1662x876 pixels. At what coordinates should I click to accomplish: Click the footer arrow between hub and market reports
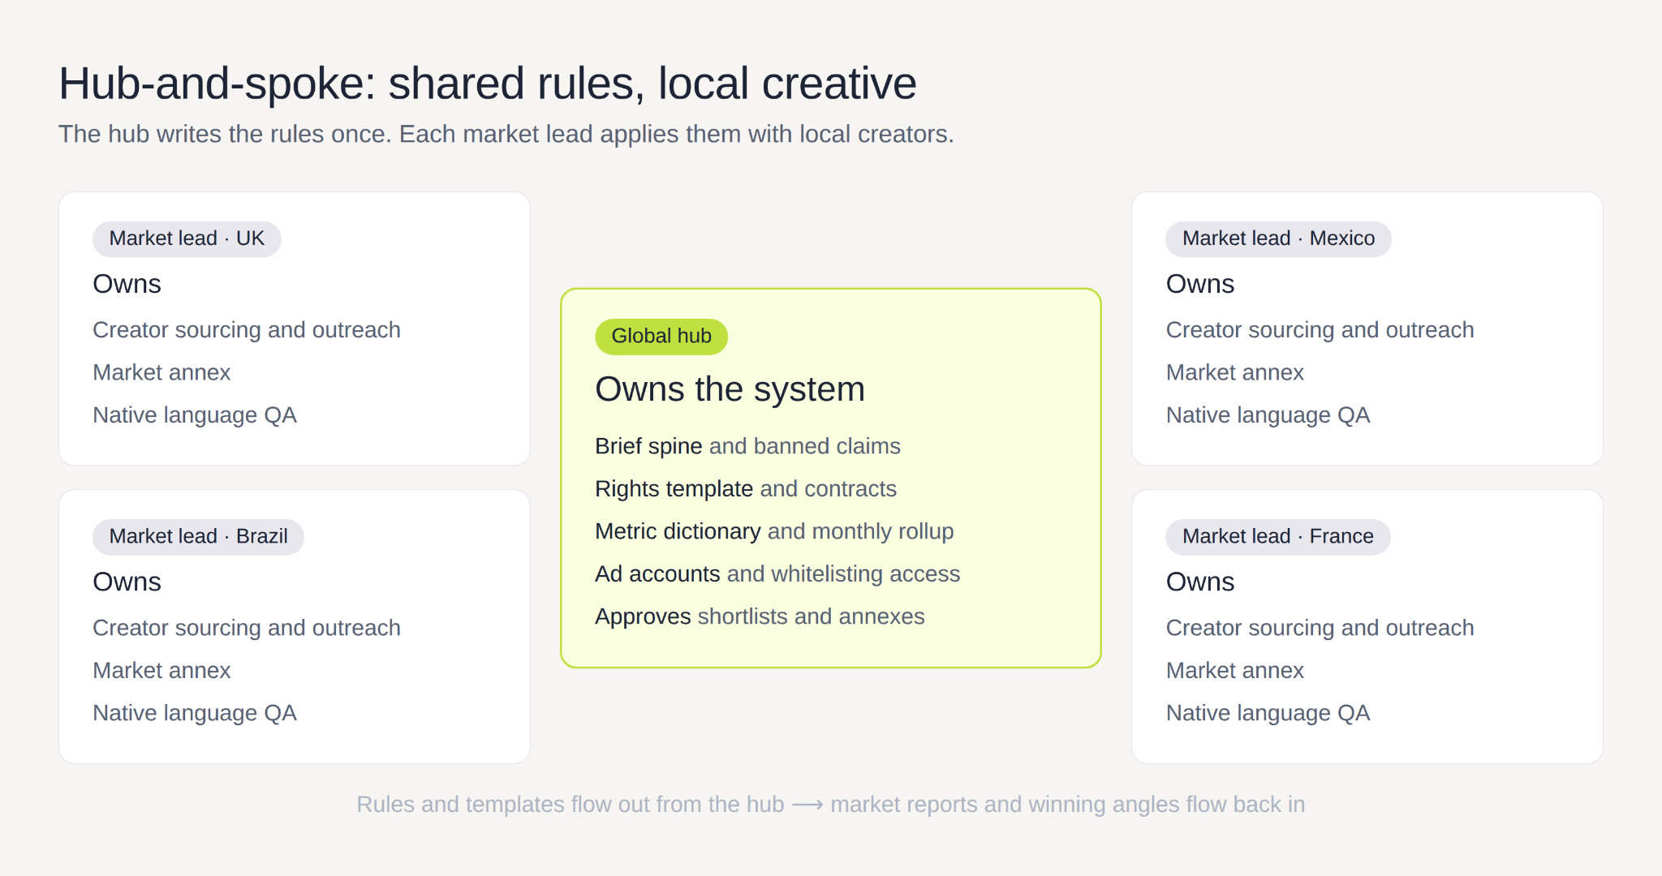tap(807, 805)
